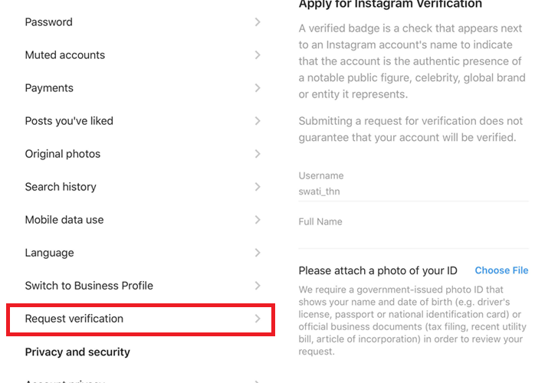Open the Password settings row
This screenshot has height=383, width=558.
pos(49,22)
